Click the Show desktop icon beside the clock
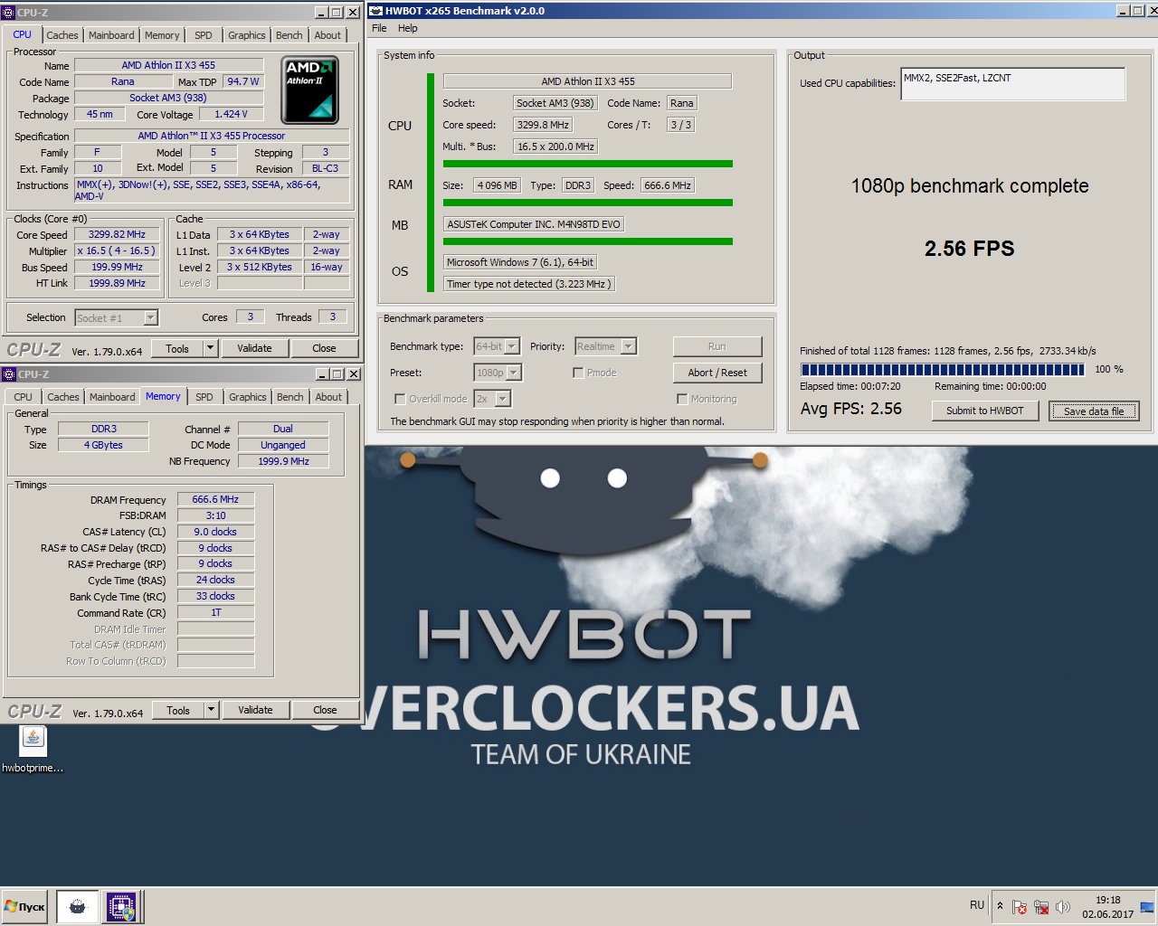1158x926 pixels. point(1147,906)
